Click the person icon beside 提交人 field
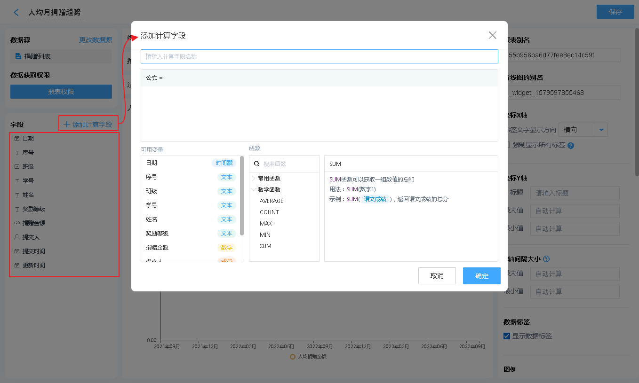This screenshot has width=639, height=383. click(x=17, y=237)
